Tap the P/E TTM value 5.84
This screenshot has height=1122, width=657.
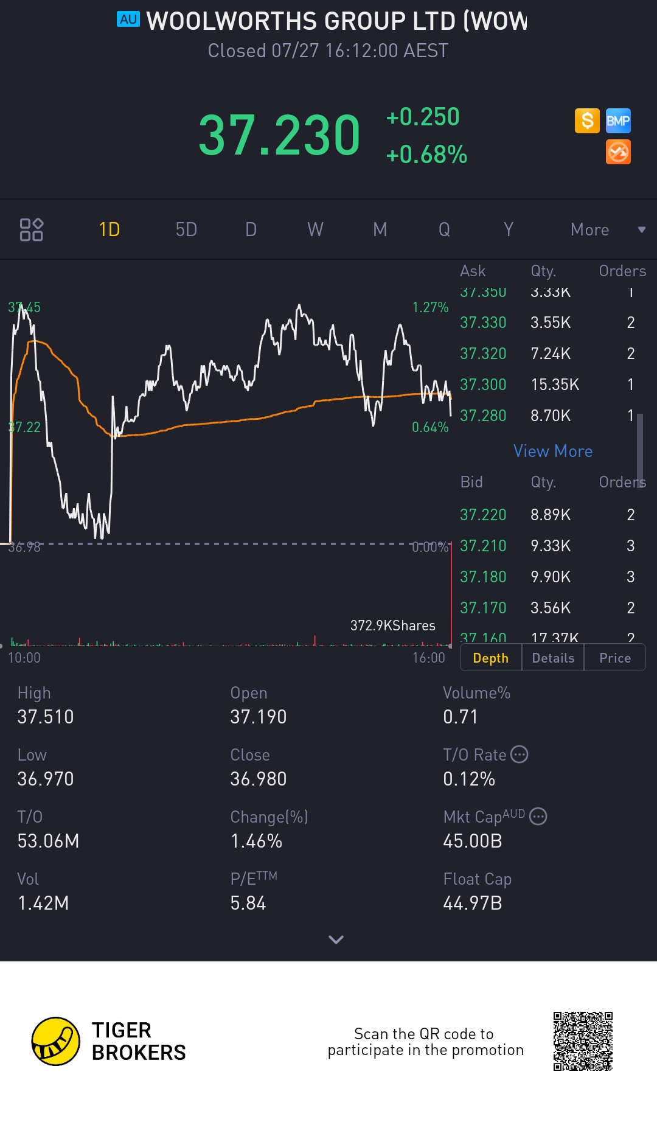pyautogui.click(x=248, y=903)
